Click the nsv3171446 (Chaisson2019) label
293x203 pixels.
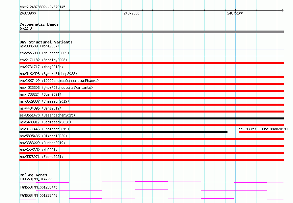[x=44, y=129]
